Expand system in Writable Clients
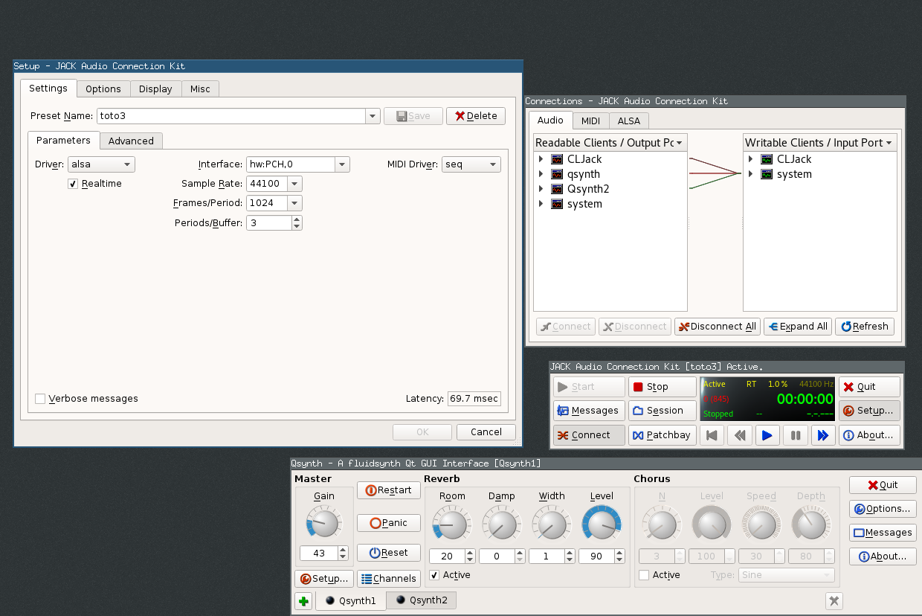The image size is (922, 616). [x=751, y=174]
